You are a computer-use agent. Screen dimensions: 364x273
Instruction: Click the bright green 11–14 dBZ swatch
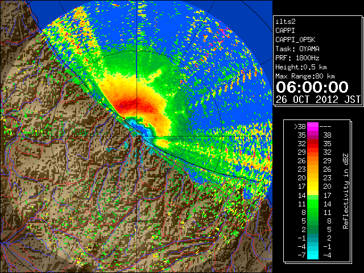coord(313,204)
